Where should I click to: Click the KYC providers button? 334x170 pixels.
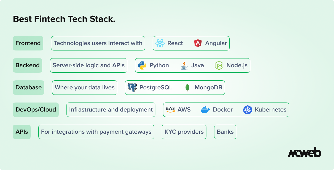pos(184,132)
